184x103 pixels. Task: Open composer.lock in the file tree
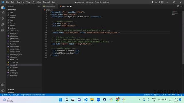point(24,52)
